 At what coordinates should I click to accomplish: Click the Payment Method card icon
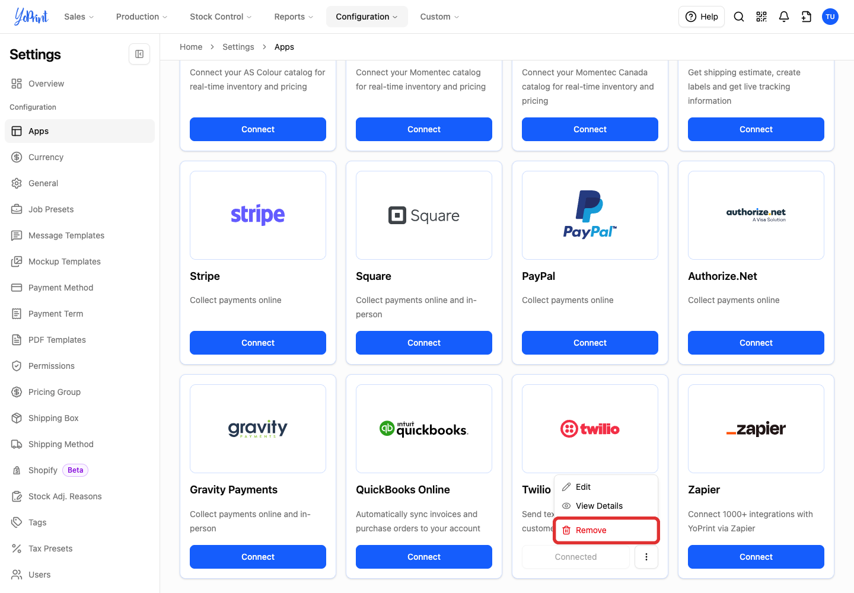17,288
